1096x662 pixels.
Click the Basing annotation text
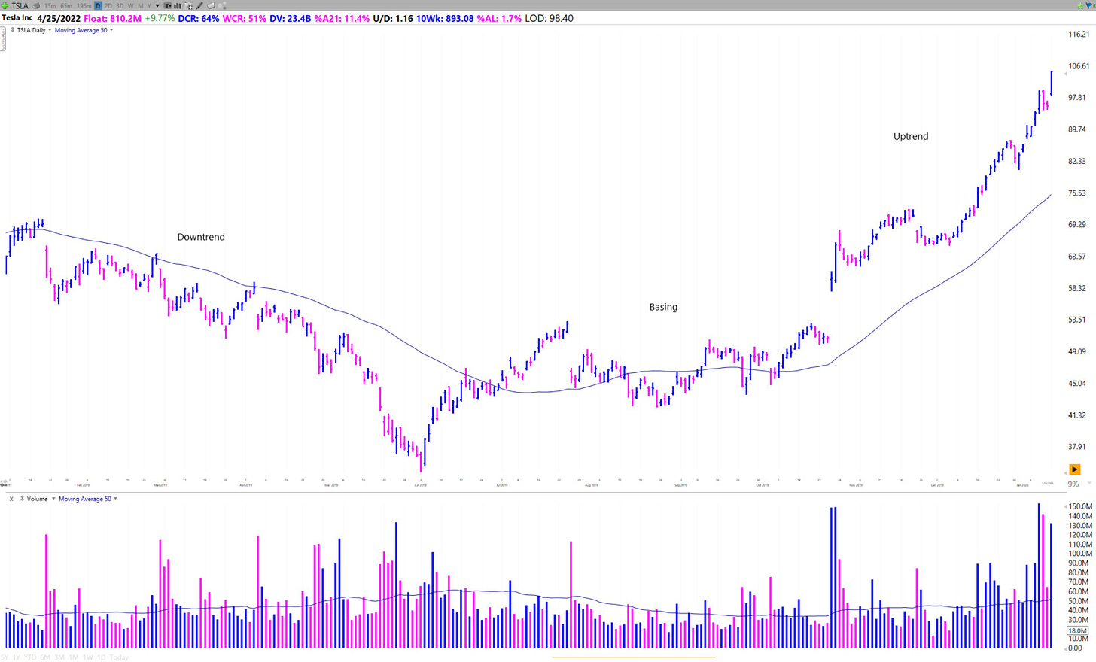click(x=663, y=307)
